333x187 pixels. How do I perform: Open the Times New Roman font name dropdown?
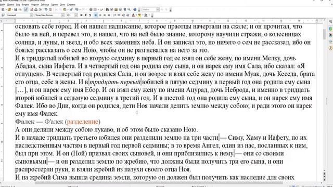62,15
